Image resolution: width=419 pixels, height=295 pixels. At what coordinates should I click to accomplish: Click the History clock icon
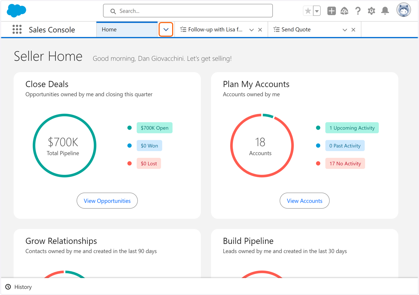pos(8,287)
